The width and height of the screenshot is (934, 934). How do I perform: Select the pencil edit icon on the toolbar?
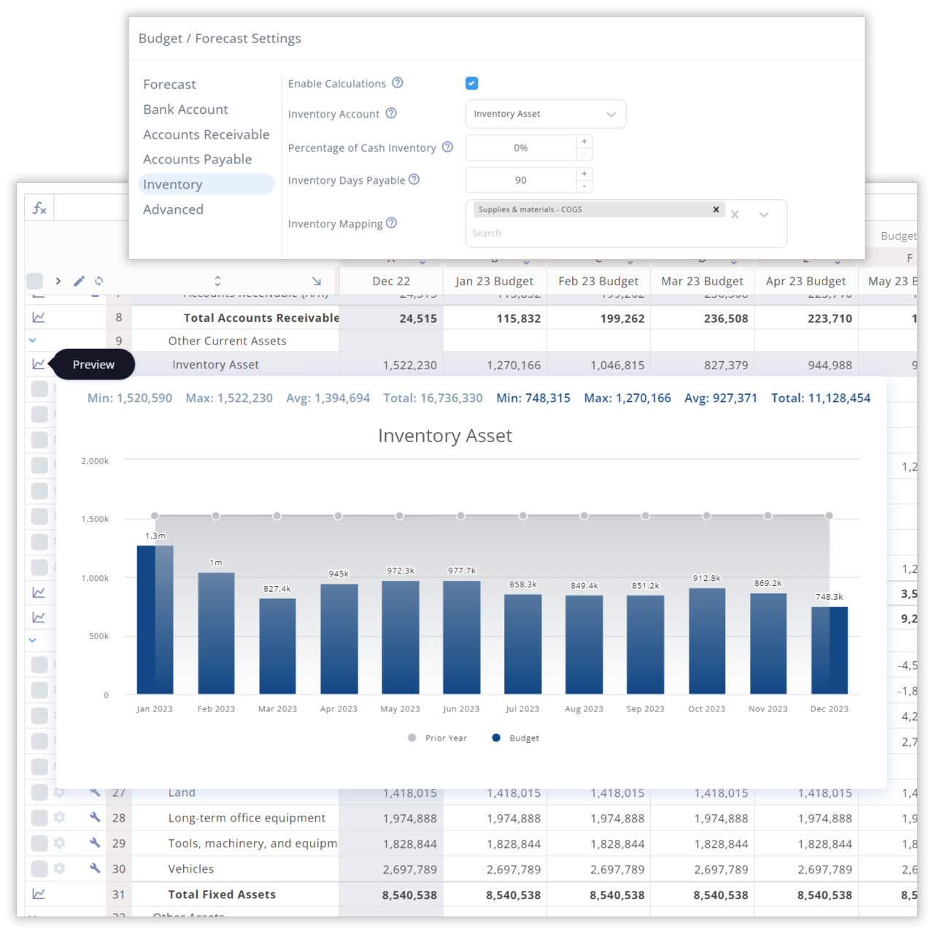(79, 281)
